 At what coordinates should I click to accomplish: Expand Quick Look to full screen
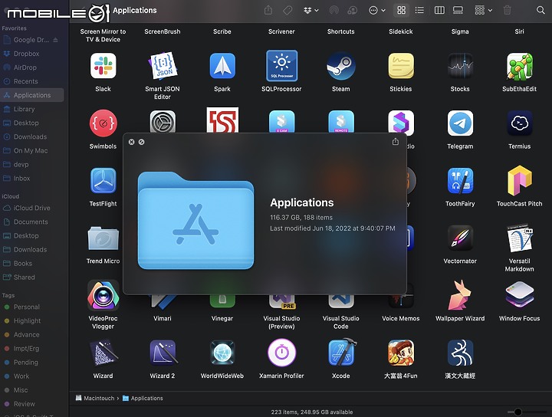(x=141, y=142)
